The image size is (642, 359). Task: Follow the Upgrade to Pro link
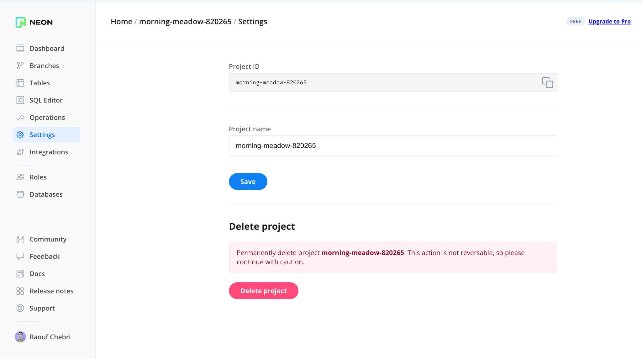coord(609,21)
